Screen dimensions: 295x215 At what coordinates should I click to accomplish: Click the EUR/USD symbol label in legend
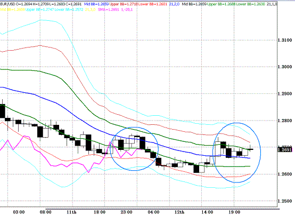click(7, 4)
